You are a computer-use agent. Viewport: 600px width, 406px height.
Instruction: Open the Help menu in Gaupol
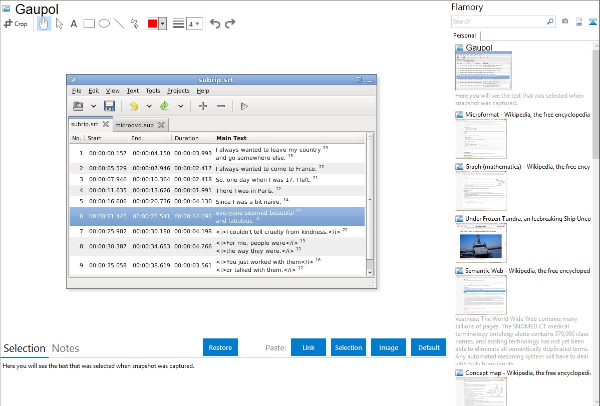coord(203,91)
